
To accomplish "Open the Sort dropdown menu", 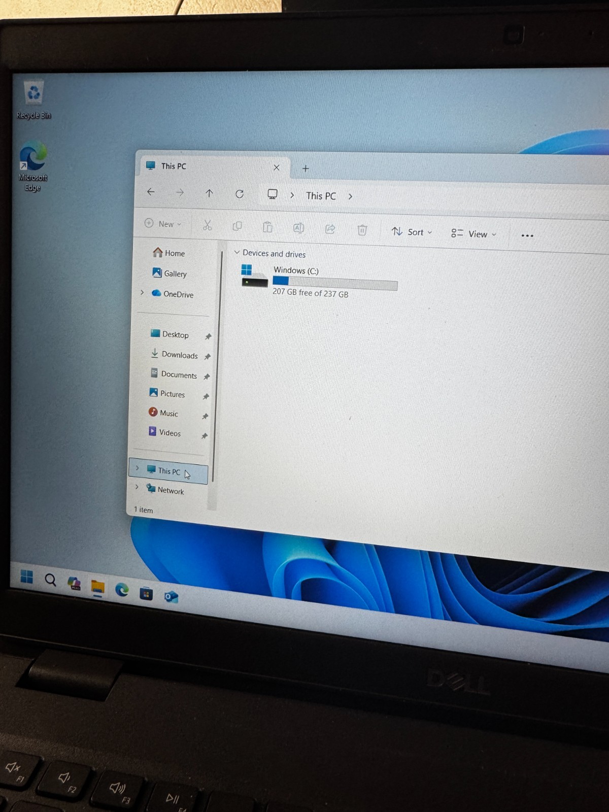I will coord(412,232).
